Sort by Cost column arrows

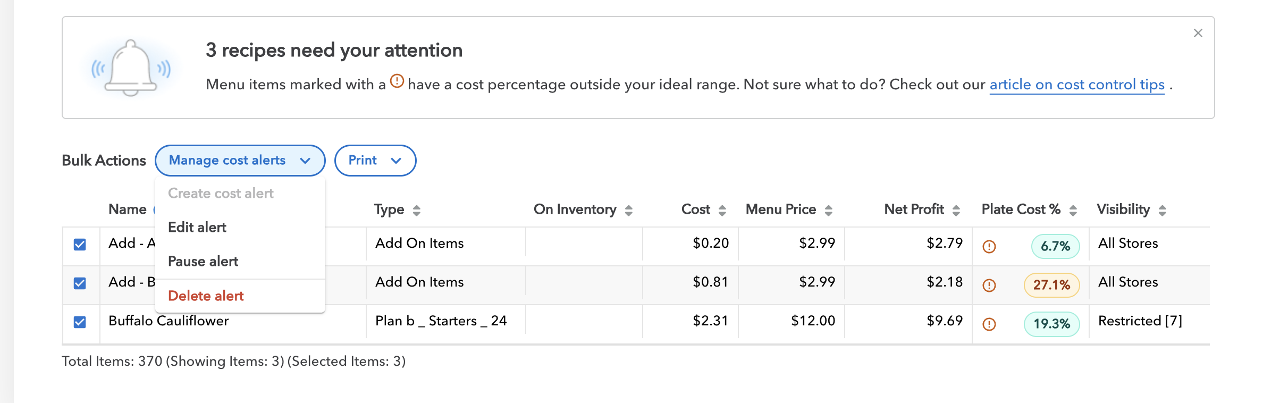[x=722, y=211]
